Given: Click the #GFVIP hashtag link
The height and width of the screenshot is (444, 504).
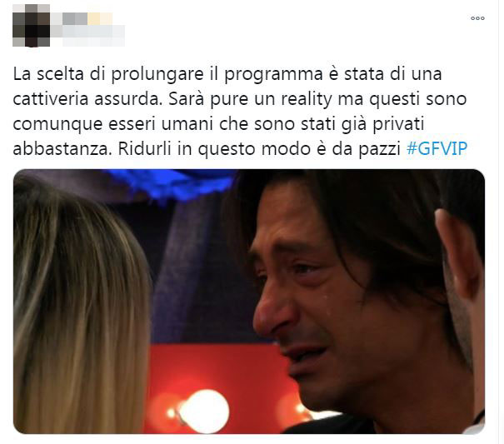Looking at the screenshot, I should click(x=437, y=149).
